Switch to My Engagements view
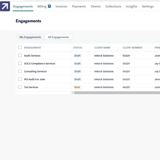Image resolution: width=160 pixels, height=160 pixels. [30, 37]
